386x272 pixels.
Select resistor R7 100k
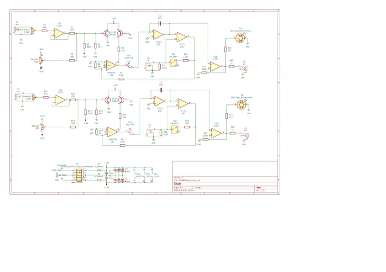(121, 79)
